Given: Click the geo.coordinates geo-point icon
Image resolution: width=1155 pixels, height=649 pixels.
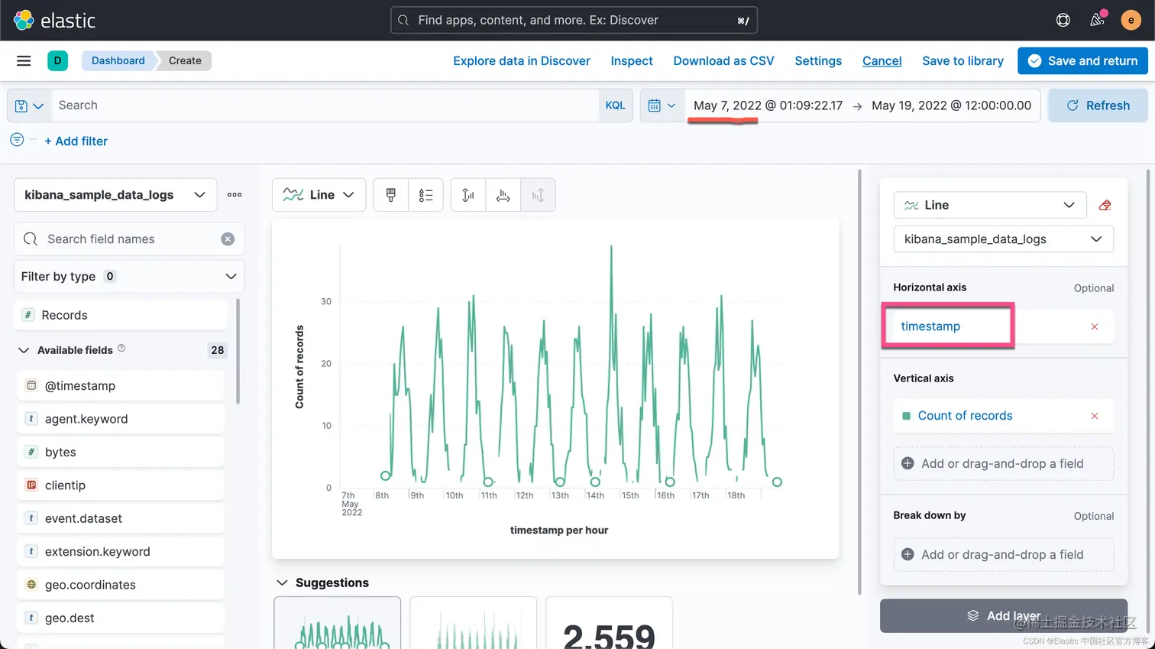Looking at the screenshot, I should point(31,584).
